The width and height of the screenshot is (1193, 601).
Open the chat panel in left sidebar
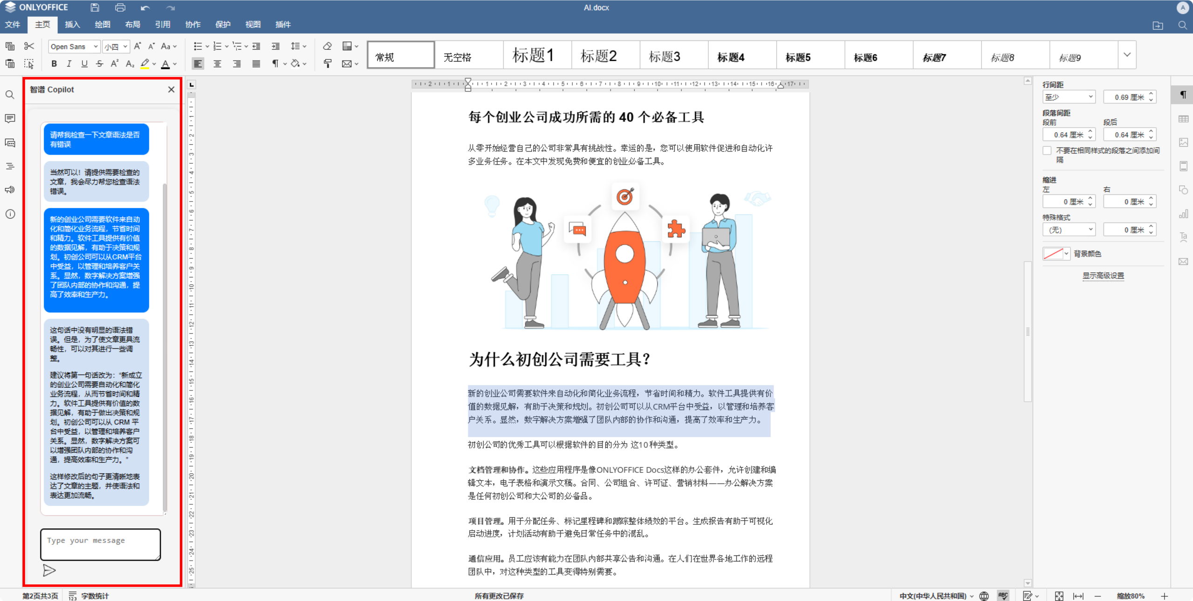click(x=10, y=142)
